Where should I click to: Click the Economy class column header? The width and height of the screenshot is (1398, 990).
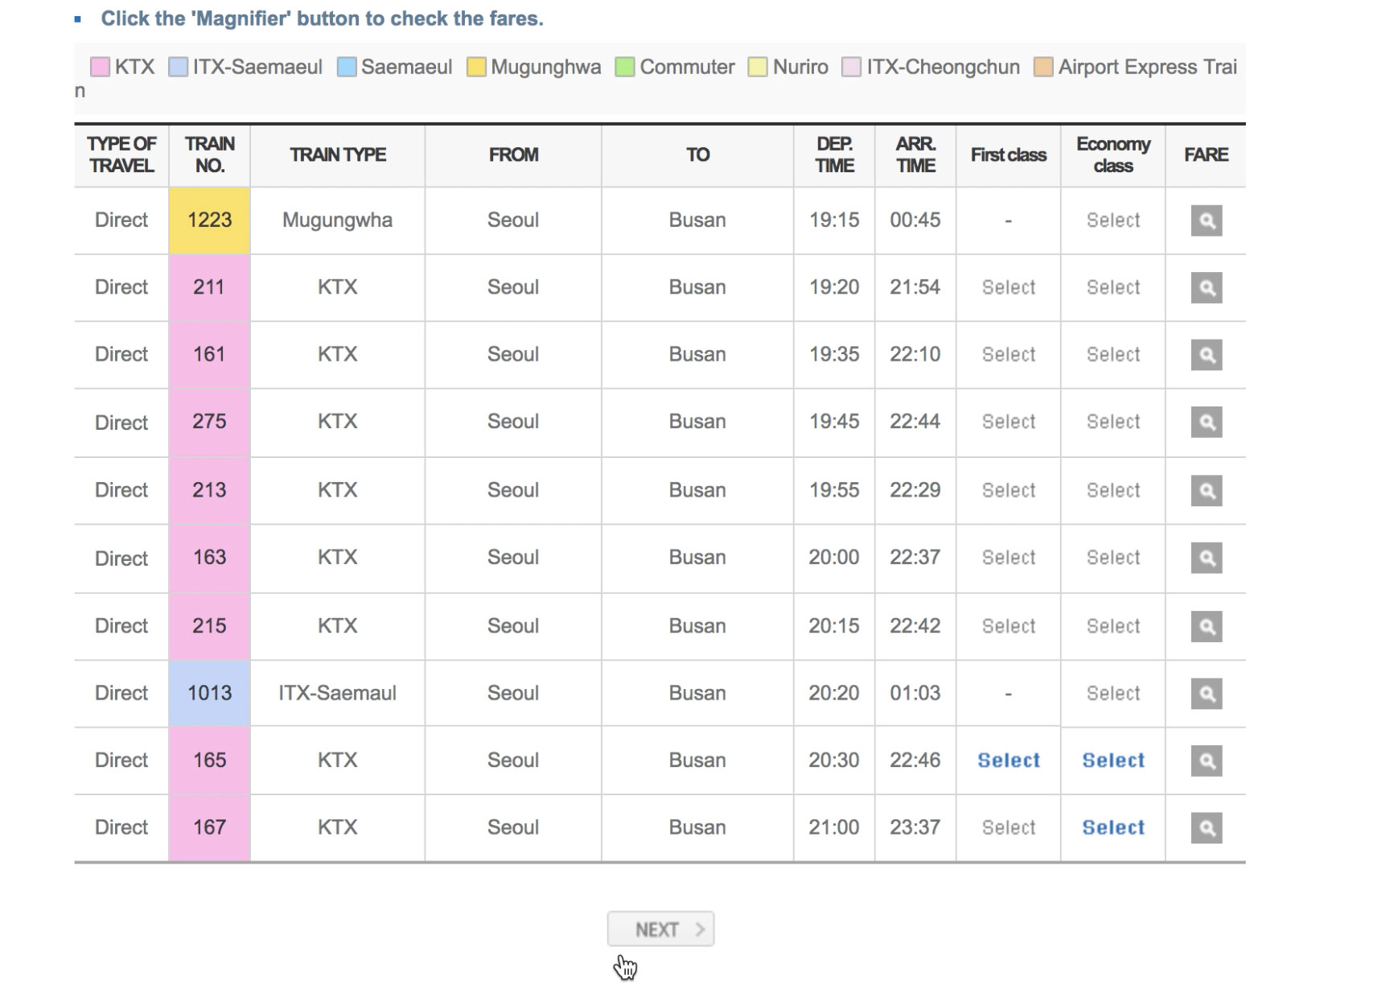(x=1113, y=155)
